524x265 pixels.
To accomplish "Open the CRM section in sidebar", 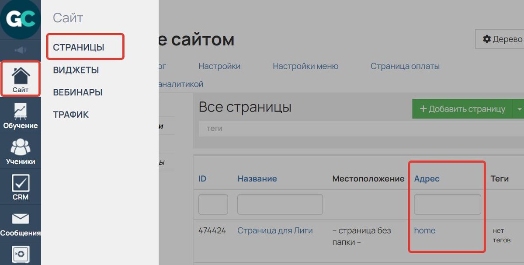I will [x=21, y=187].
